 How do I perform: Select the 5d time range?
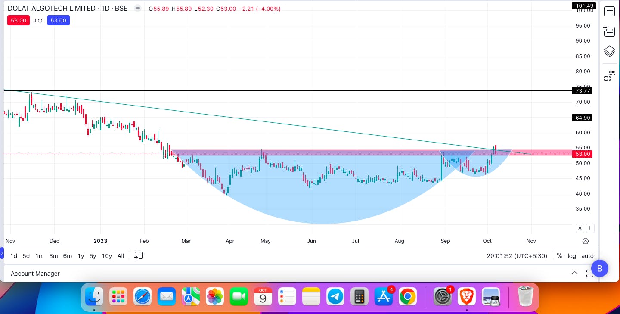pos(26,256)
